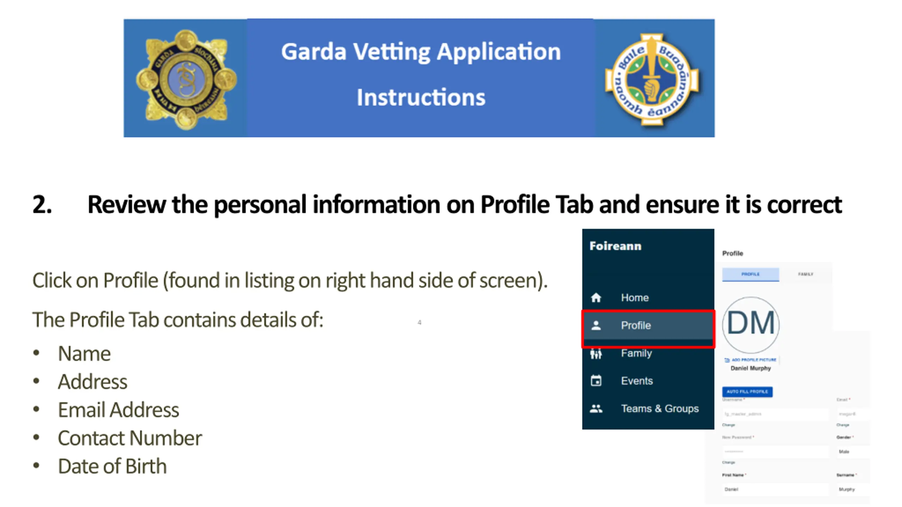Select the Teams & Groups menu item
The width and height of the screenshot is (902, 507).
tap(648, 408)
